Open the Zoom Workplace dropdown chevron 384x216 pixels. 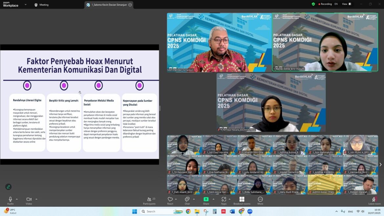coord(26,4)
